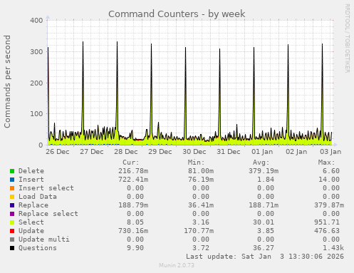Click the '200' y-axis value

(x=36, y=83)
